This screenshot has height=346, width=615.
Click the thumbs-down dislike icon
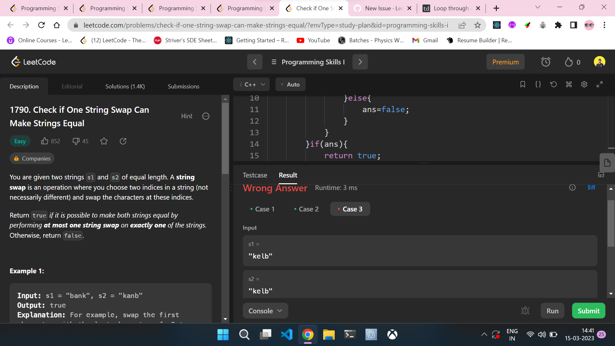click(x=76, y=141)
